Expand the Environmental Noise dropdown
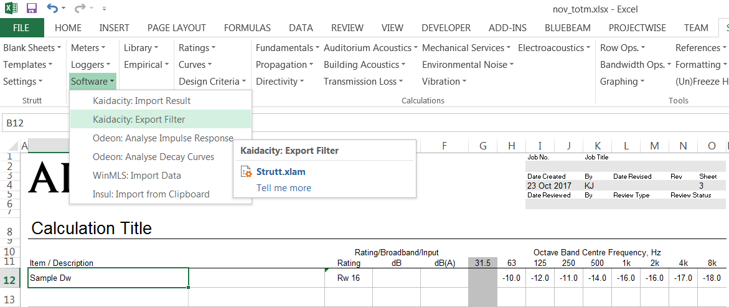 click(x=468, y=65)
